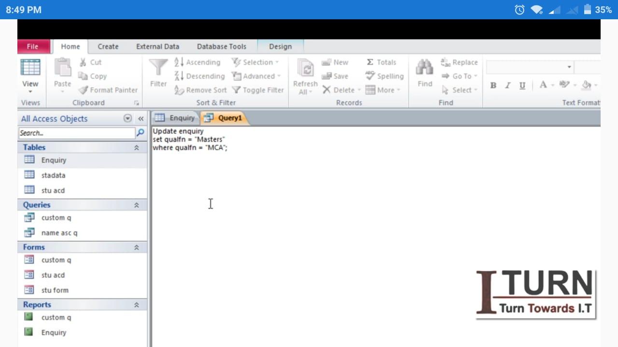Toggle Bold text formatting
618x347 pixels.
pyautogui.click(x=493, y=85)
